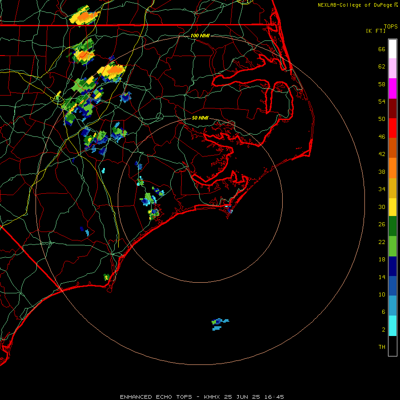
Task: Click the "42" legend value
Action: click(x=382, y=154)
